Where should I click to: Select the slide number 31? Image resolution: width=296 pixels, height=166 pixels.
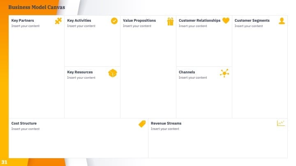(x=5, y=162)
